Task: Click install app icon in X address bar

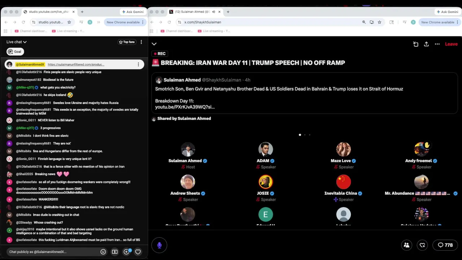Action: point(372,22)
